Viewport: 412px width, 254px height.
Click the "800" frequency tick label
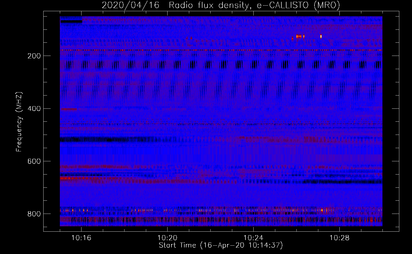coord(34,214)
